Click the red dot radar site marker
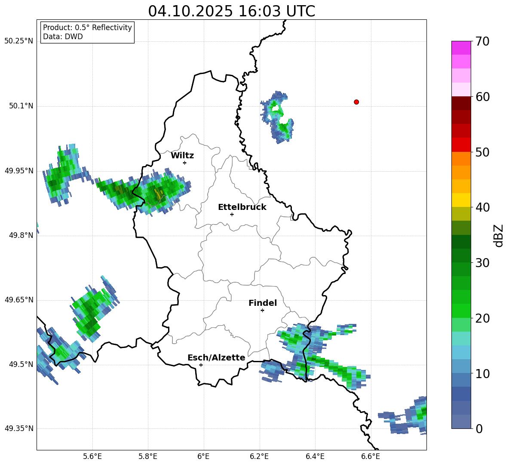 coord(356,102)
